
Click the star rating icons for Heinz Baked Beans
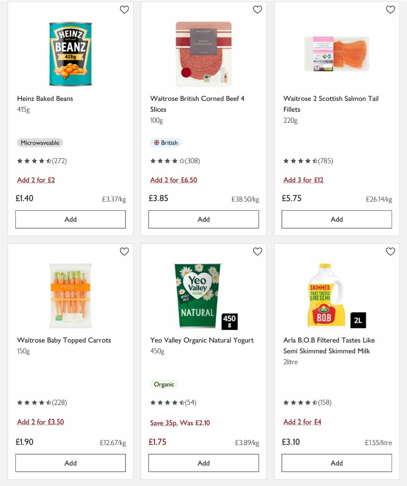pos(34,161)
